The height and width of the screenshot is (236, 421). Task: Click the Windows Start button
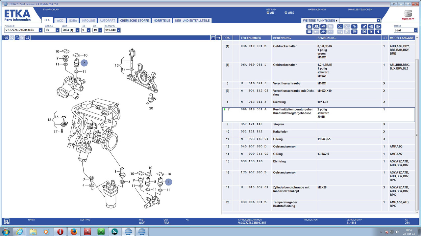[x=7, y=231]
